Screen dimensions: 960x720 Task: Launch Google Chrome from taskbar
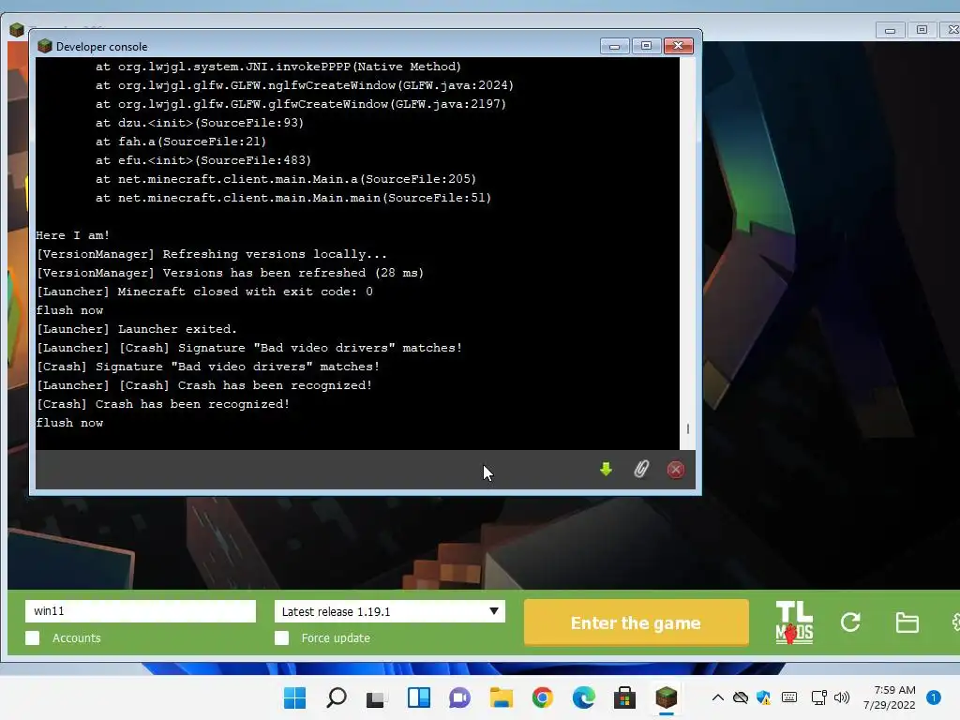coord(543,697)
